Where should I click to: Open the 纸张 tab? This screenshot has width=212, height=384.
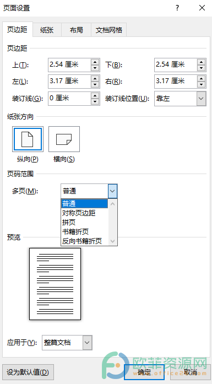pyautogui.click(x=47, y=30)
